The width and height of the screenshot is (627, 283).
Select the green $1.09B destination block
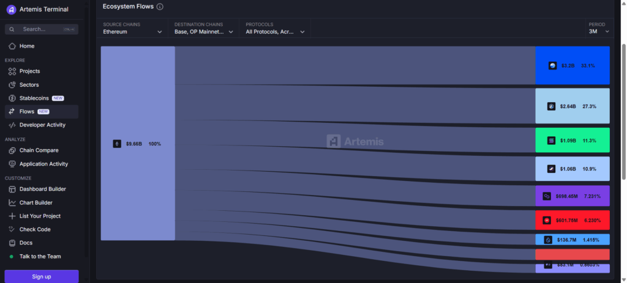pos(573,140)
